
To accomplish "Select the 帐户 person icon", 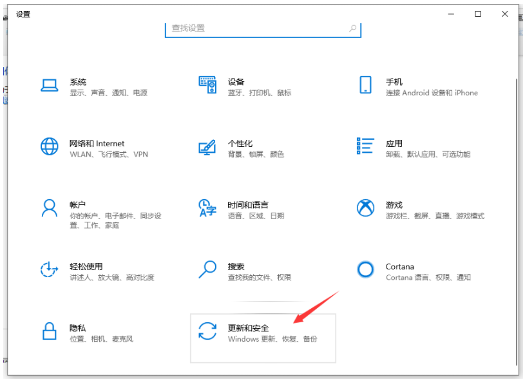I will point(50,208).
